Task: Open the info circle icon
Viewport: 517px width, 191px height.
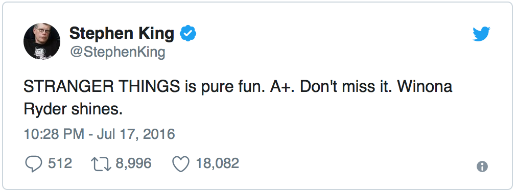Action: click(482, 166)
